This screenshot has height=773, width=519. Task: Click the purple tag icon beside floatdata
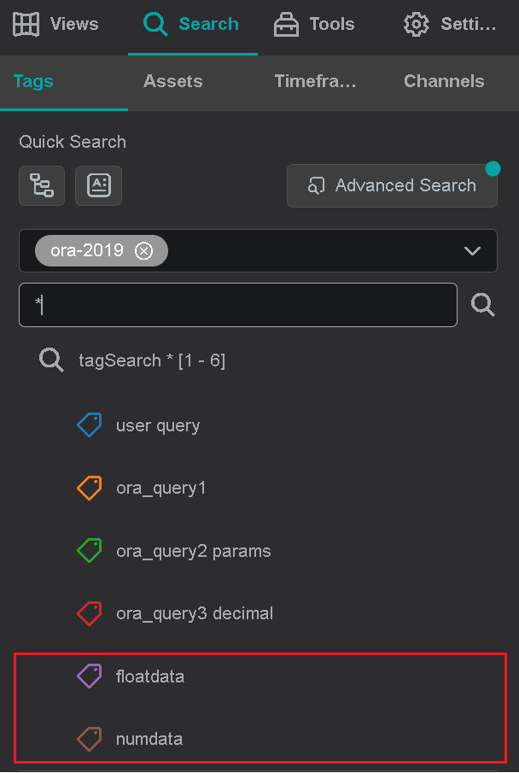pos(90,676)
